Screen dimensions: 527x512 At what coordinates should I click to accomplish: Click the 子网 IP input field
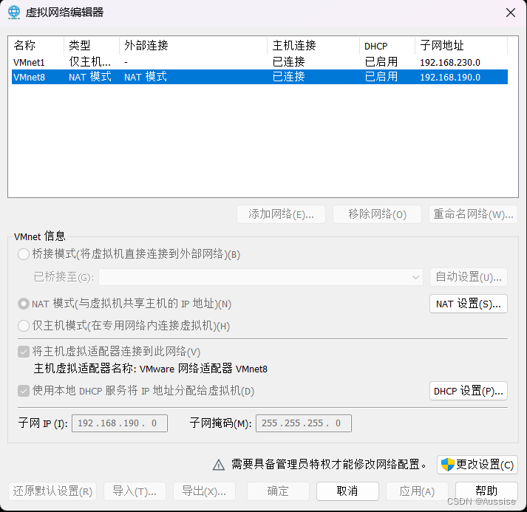pyautogui.click(x=120, y=423)
